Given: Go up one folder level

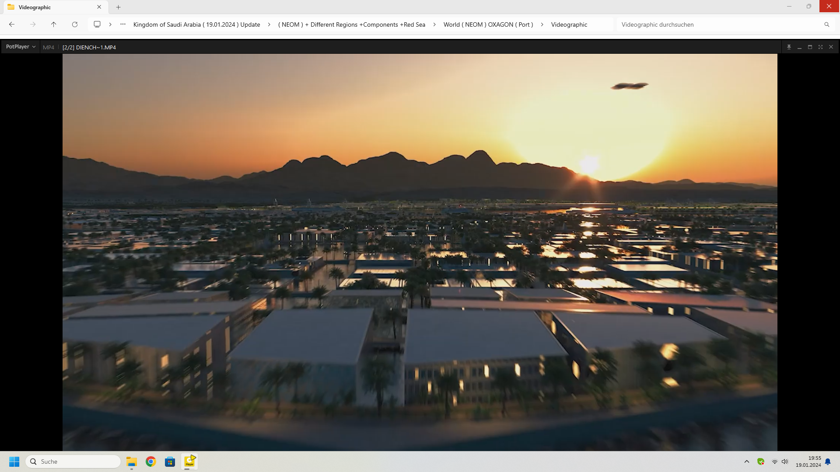Looking at the screenshot, I should pyautogui.click(x=54, y=24).
